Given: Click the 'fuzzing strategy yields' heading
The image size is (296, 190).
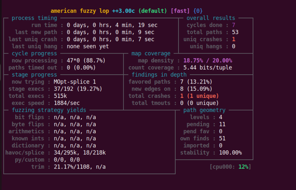Looking at the screenshot, I should [49, 110].
